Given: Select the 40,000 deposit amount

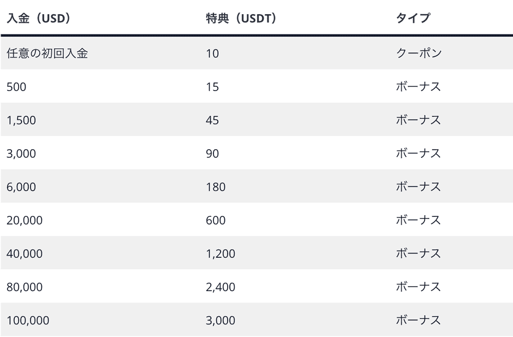Looking at the screenshot, I should 25,254.
